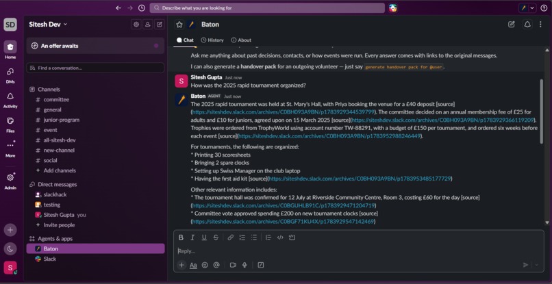The image size is (552, 284).
Task: Toggle bulleted list formatting
Action: coord(254,237)
